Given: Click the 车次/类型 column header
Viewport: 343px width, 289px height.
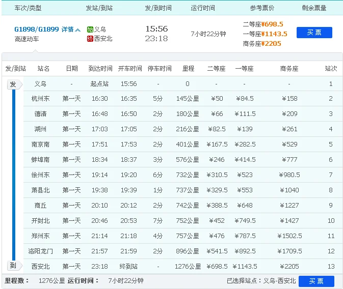Looking at the screenshot, I should tap(28, 8).
